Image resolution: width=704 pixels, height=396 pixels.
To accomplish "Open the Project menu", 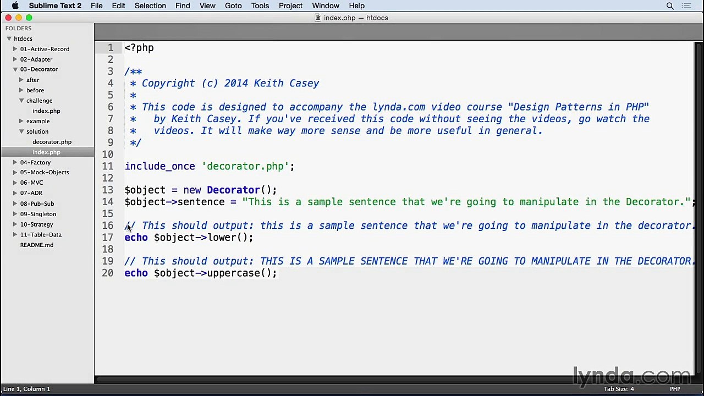I will [x=290, y=6].
